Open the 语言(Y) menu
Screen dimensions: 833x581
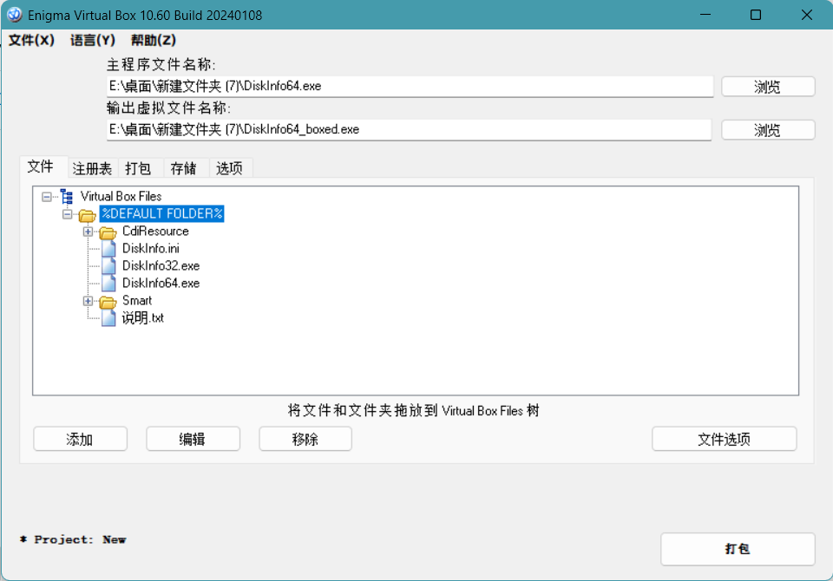pos(93,41)
